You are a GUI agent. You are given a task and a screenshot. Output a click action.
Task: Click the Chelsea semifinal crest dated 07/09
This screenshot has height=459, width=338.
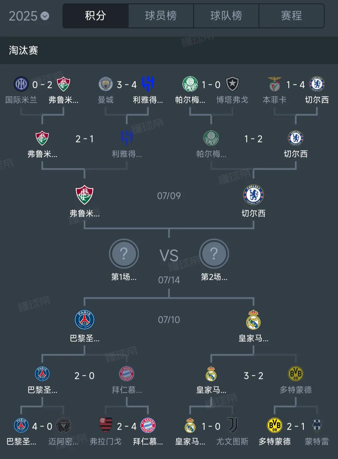click(253, 195)
